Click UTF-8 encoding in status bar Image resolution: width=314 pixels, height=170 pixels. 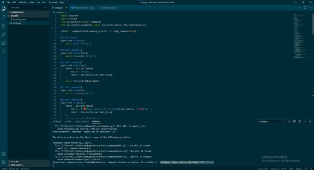[284, 169]
